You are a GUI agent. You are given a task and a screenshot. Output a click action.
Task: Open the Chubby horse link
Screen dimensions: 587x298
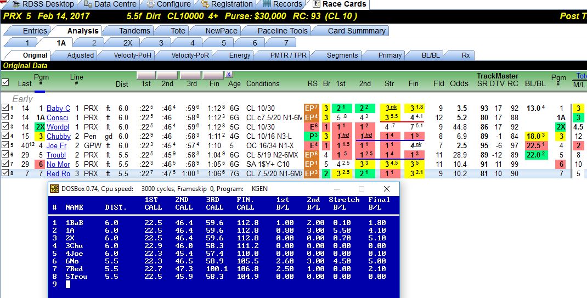(58, 136)
